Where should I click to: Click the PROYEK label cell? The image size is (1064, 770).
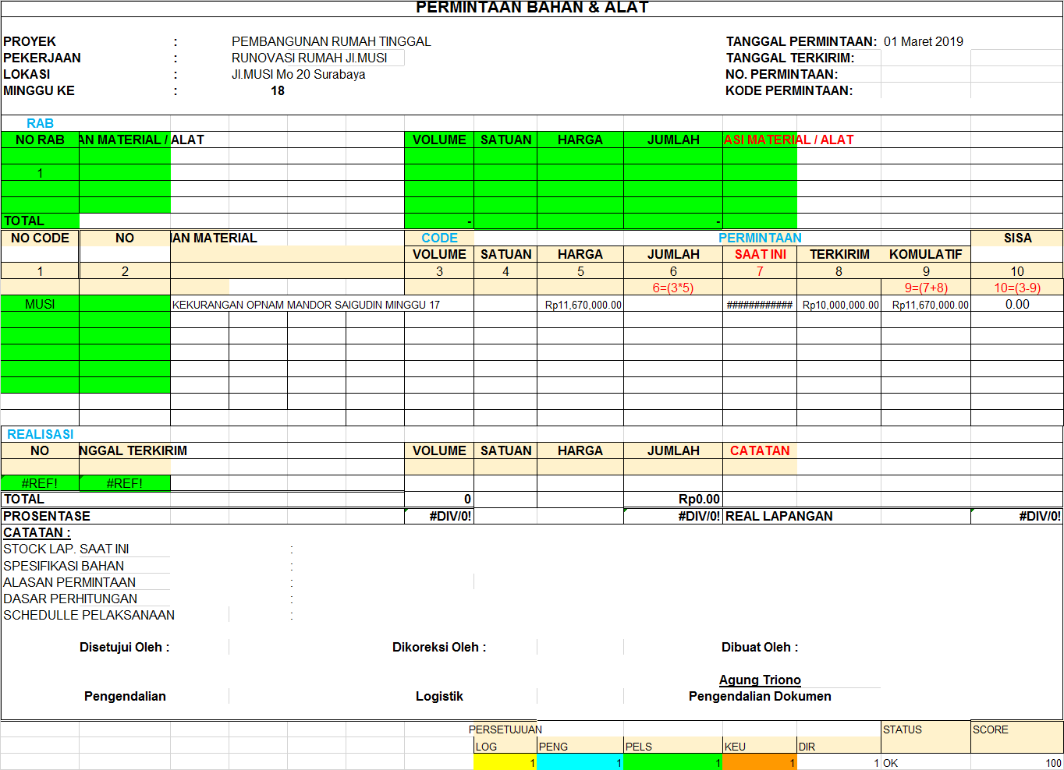coord(30,41)
